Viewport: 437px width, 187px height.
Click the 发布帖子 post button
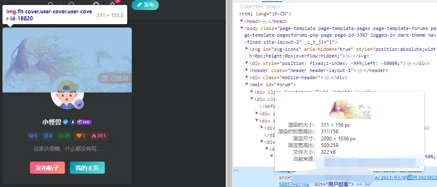click(x=47, y=168)
